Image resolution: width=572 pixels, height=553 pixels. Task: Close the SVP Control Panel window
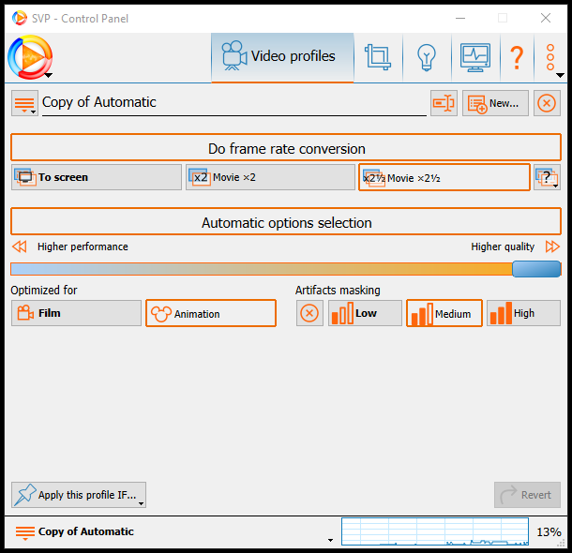546,18
